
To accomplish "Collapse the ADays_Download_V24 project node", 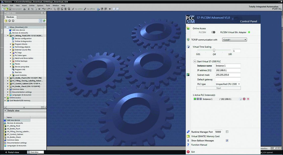I will pyautogui.click(x=5, y=27).
